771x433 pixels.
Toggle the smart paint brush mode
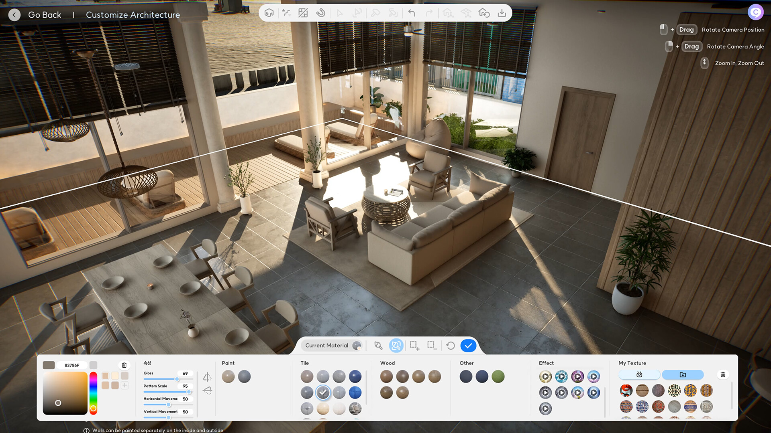click(x=396, y=345)
